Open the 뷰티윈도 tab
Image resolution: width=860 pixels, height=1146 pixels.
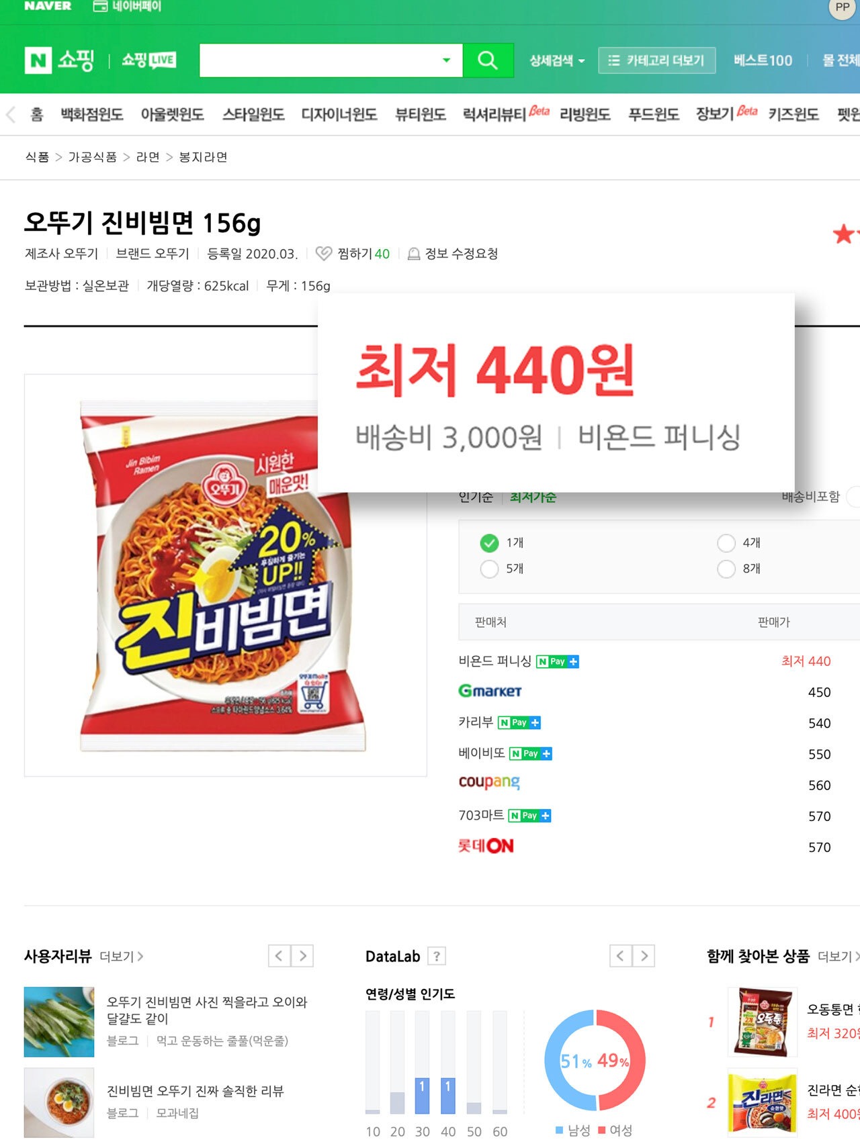tap(421, 115)
